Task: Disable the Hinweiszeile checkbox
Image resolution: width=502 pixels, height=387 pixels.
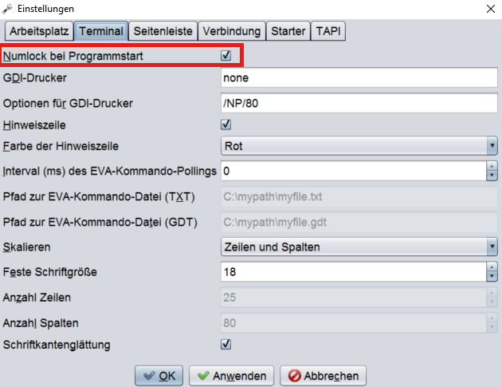Action: coord(226,124)
